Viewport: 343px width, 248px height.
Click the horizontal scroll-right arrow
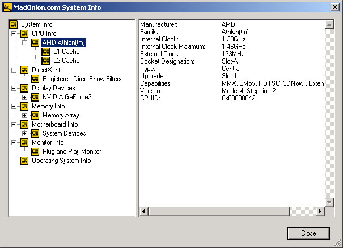(x=320, y=212)
